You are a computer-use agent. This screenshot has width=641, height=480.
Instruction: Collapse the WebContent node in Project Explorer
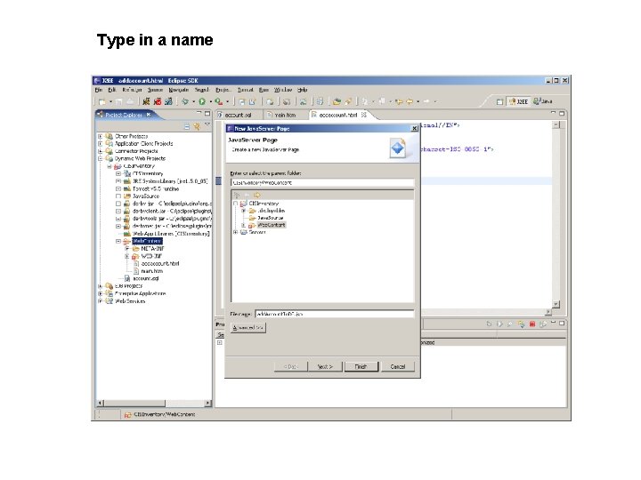(x=118, y=241)
